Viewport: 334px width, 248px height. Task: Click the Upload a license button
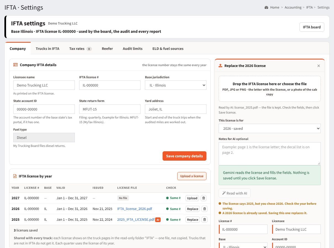point(192,176)
